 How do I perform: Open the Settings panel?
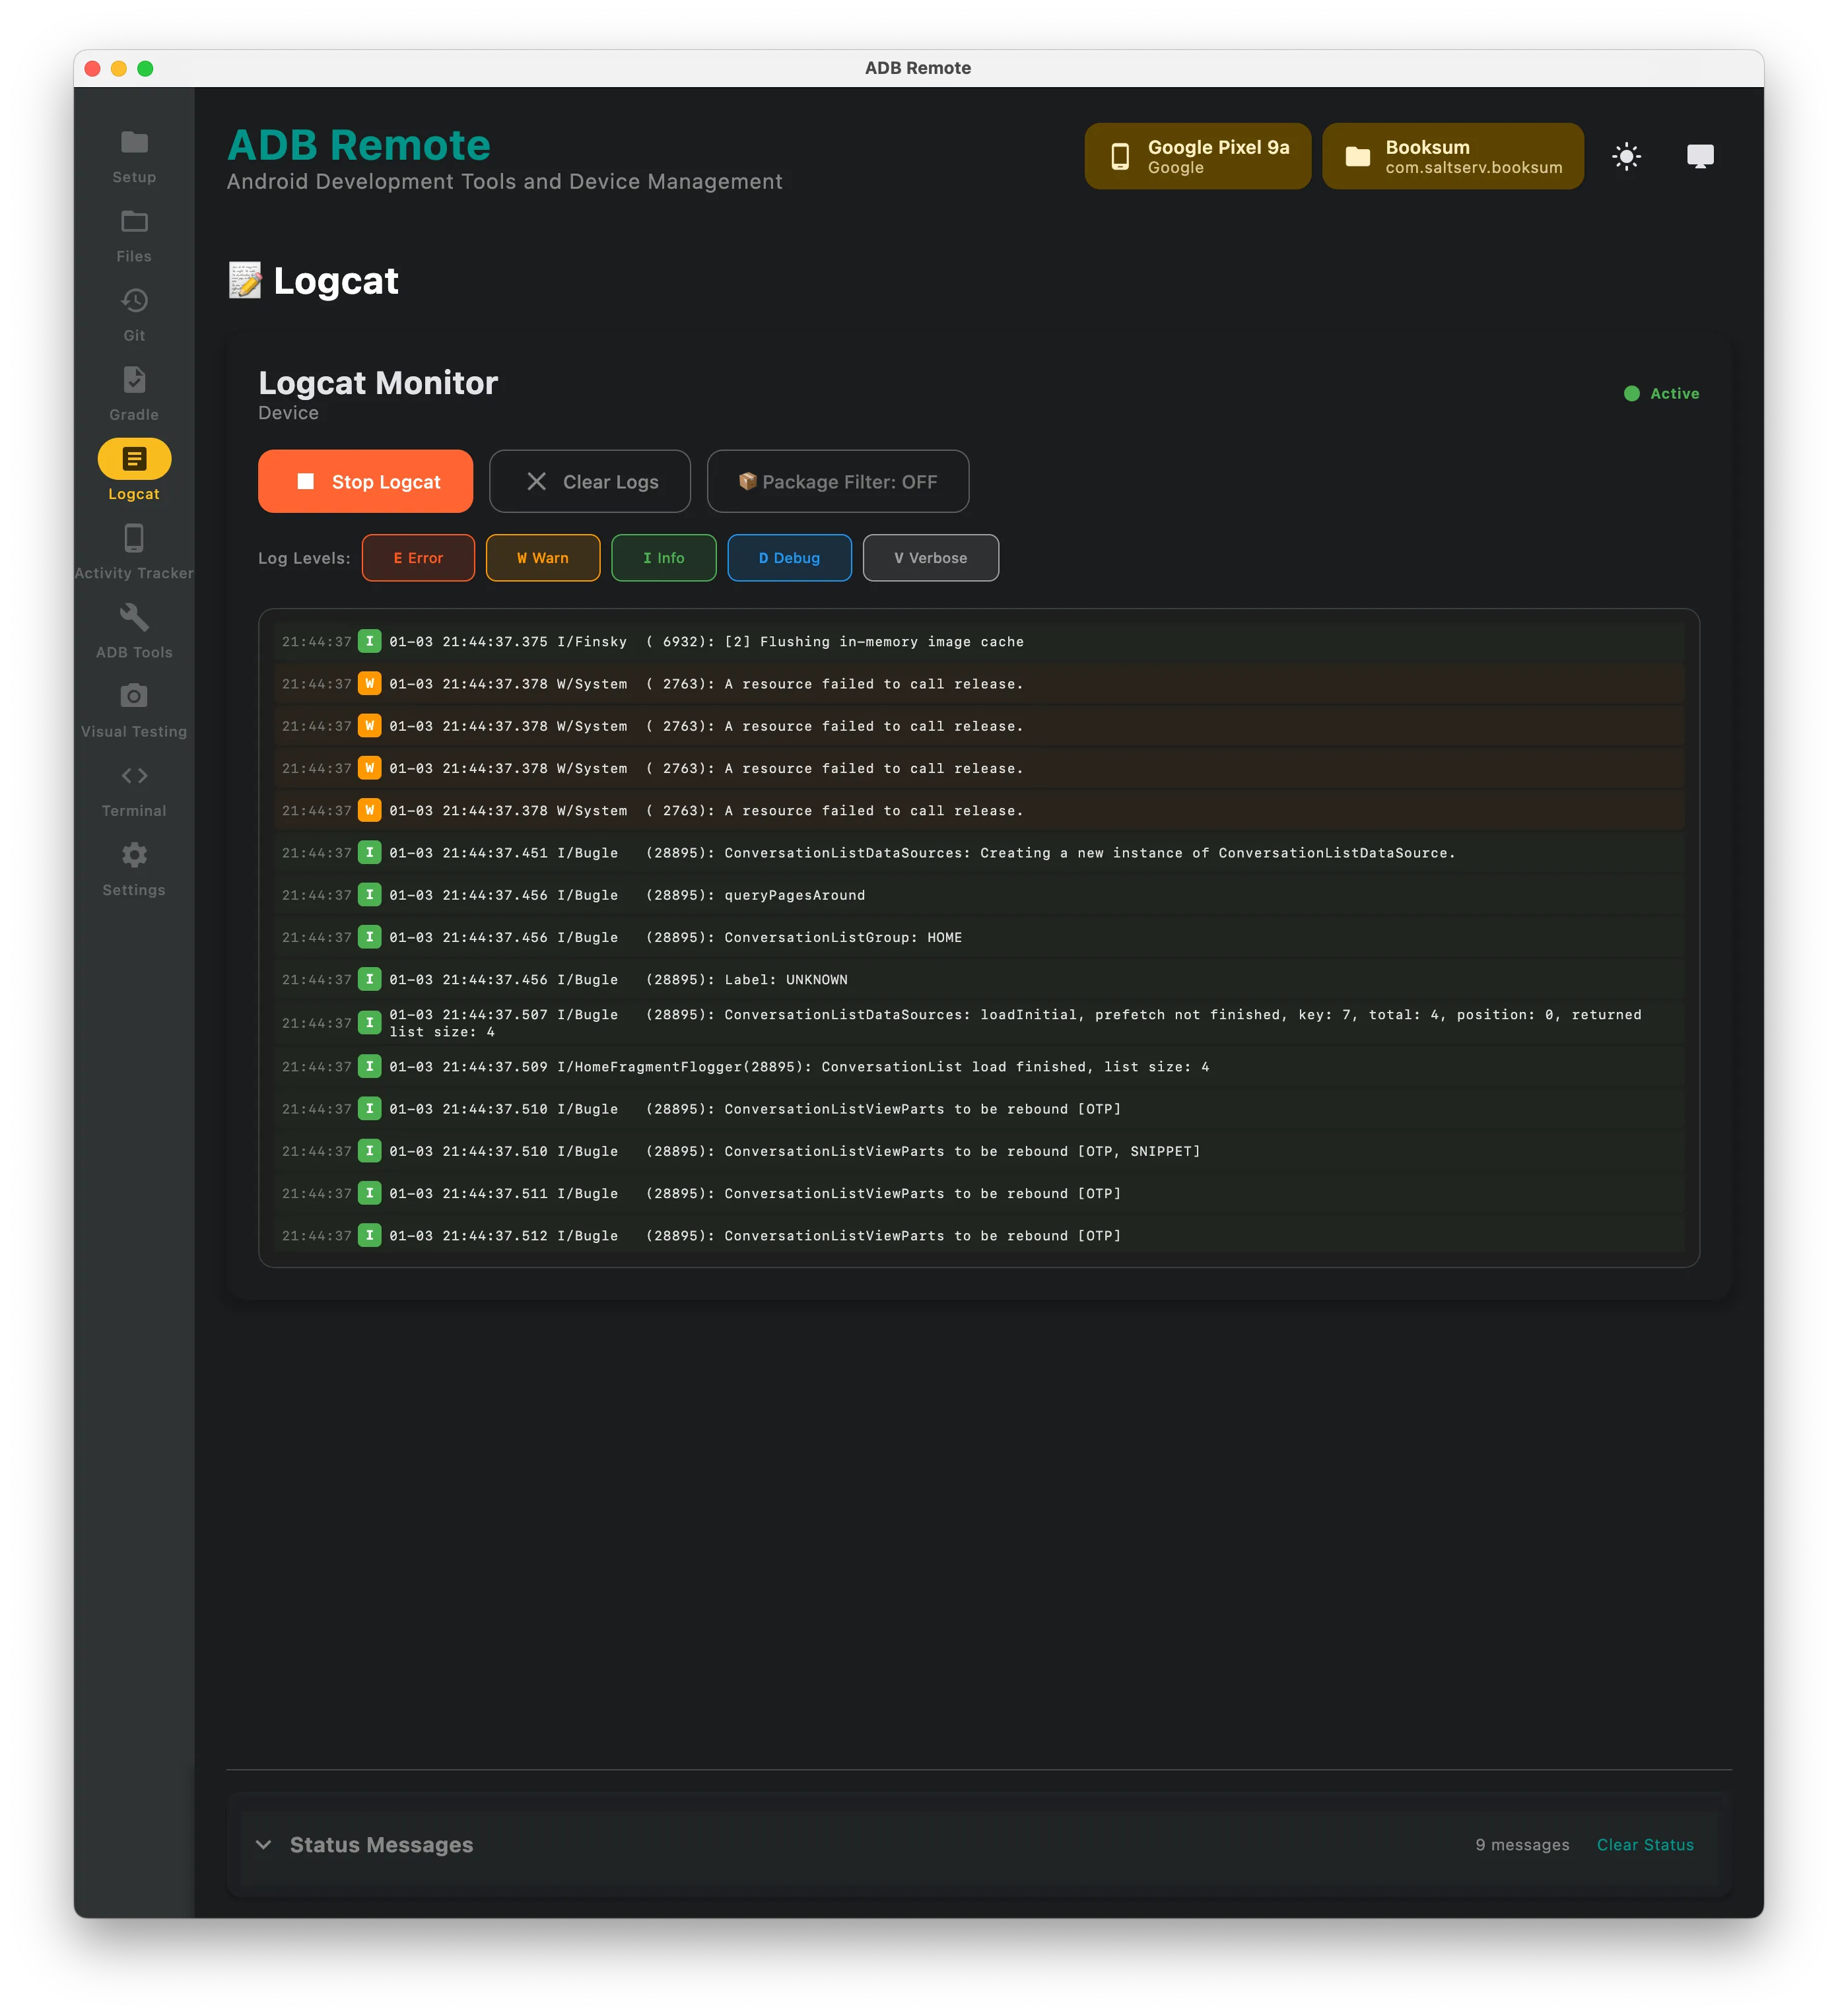(x=133, y=866)
